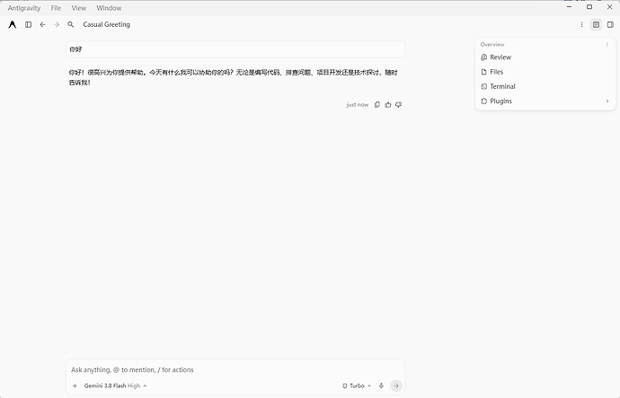
Task: Open the Antigravity menu
Action: pos(24,8)
